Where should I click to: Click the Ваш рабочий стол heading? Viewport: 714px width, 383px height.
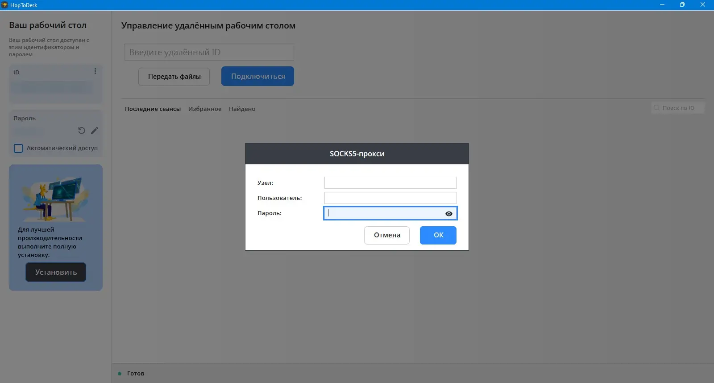[48, 25]
